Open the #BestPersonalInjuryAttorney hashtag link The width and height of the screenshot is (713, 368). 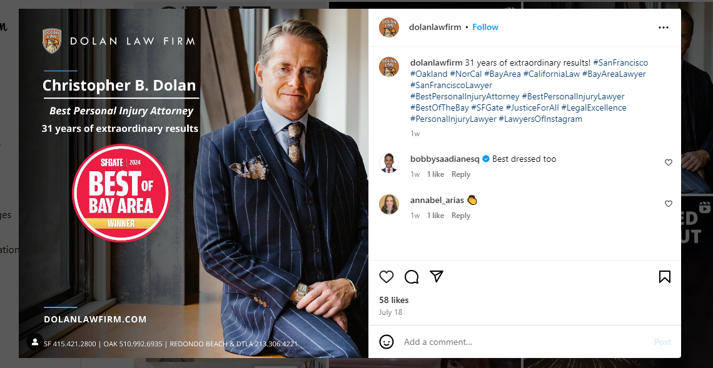coord(463,96)
